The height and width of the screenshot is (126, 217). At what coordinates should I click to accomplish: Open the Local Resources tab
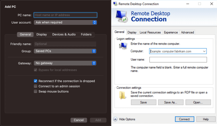[x=150, y=32]
